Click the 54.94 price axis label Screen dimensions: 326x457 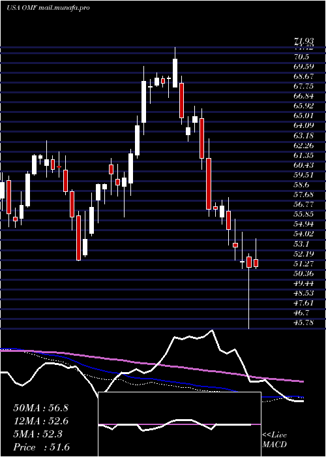[304, 225]
